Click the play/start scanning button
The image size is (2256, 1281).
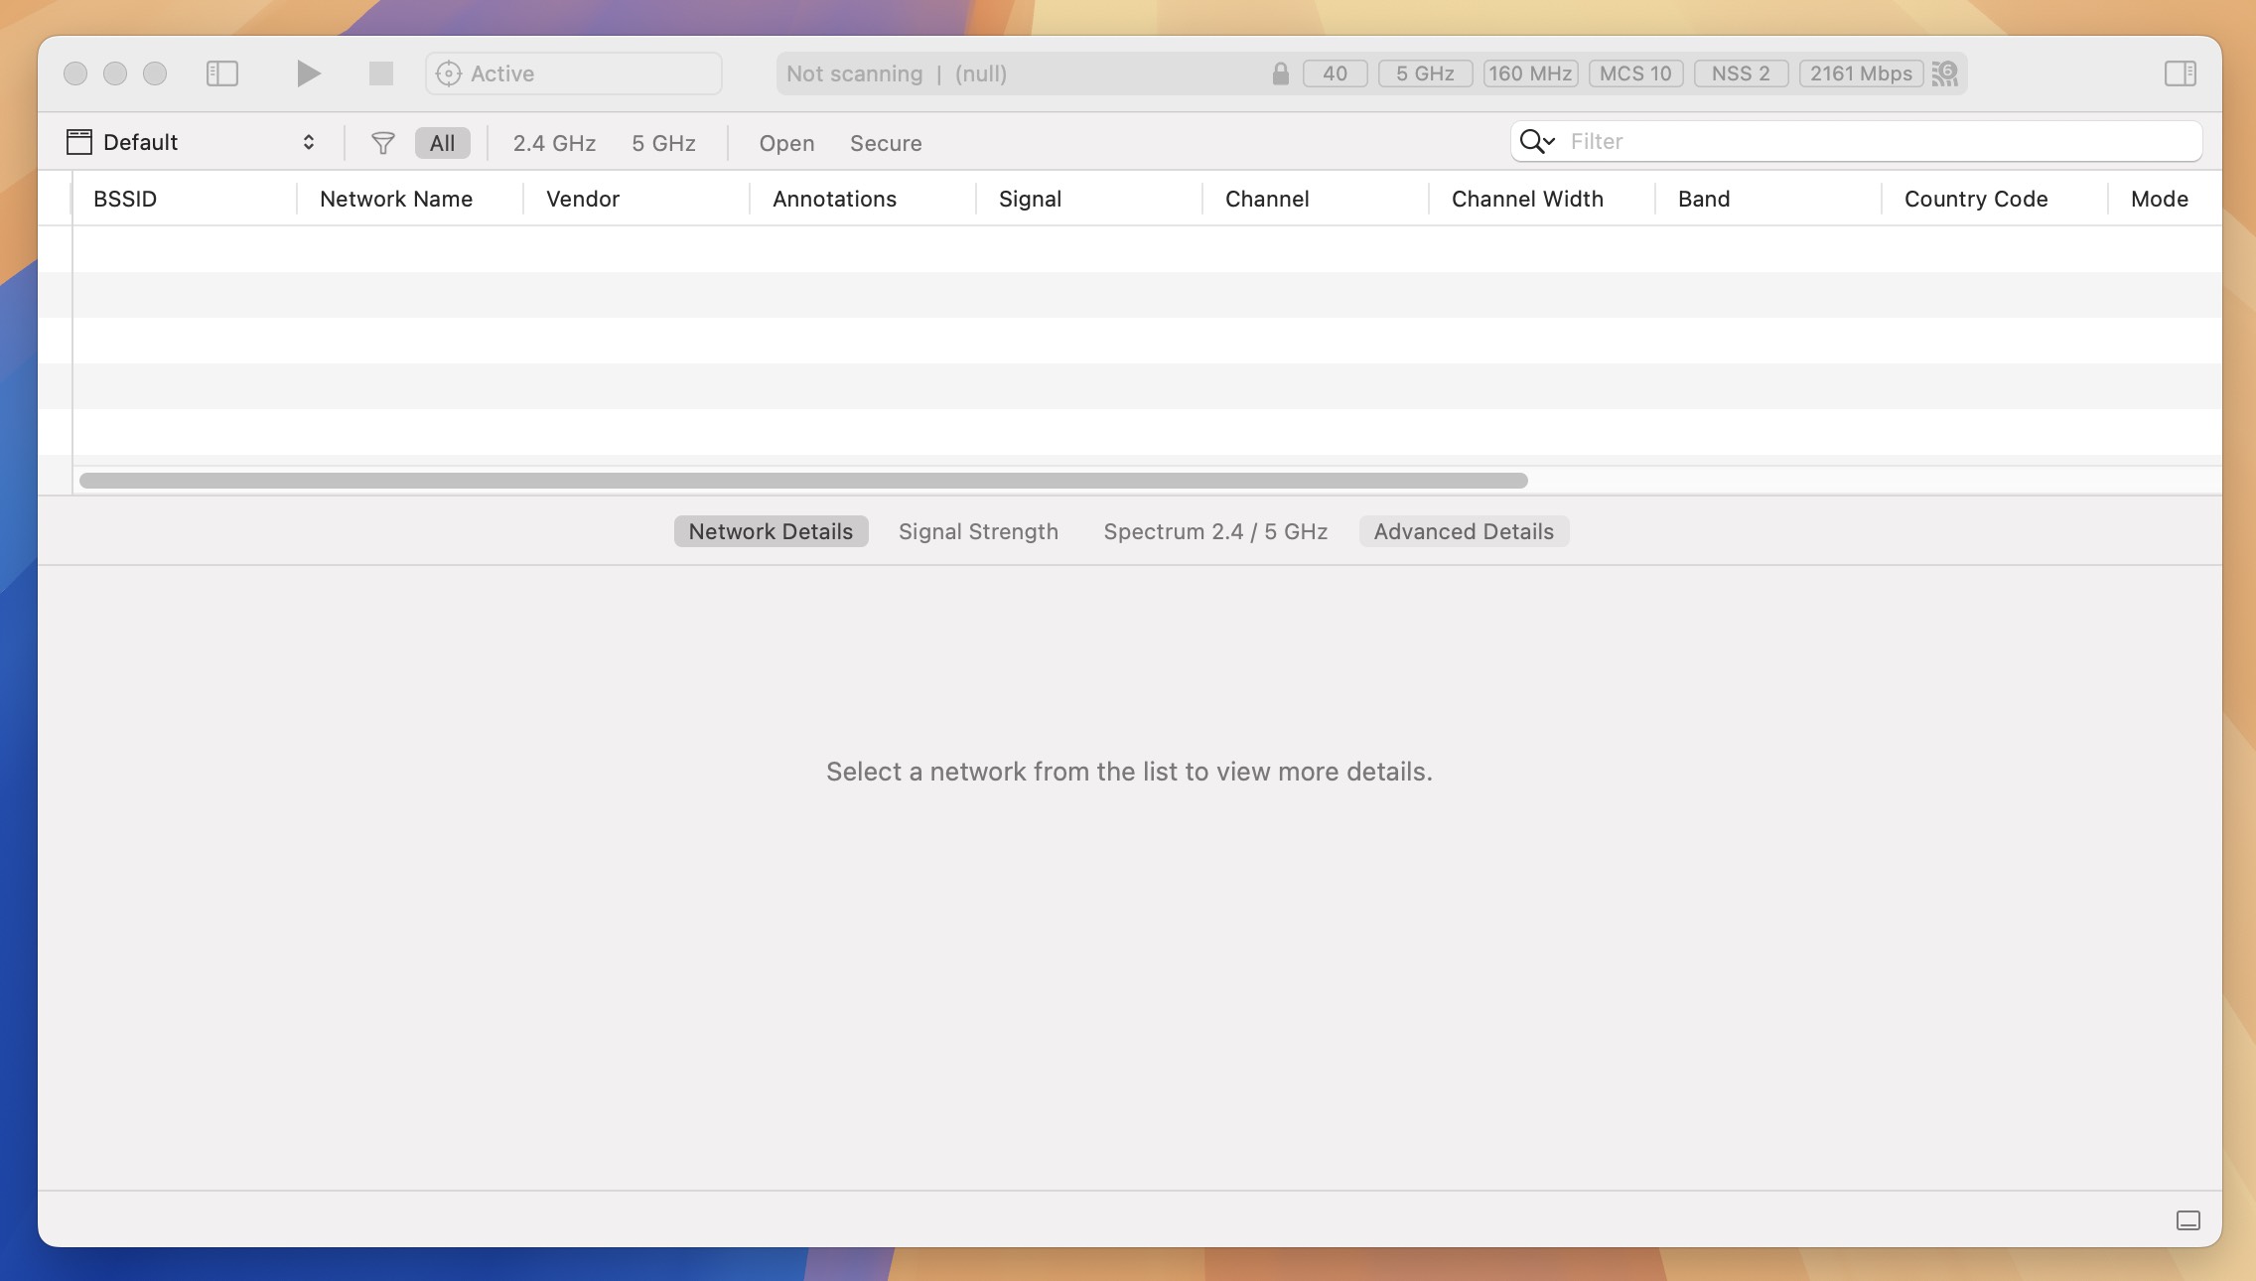coord(305,72)
